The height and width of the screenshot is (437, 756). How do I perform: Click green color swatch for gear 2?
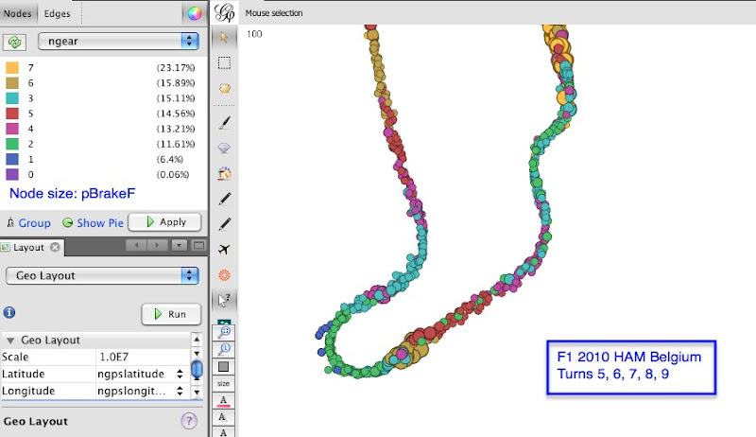coord(12,144)
